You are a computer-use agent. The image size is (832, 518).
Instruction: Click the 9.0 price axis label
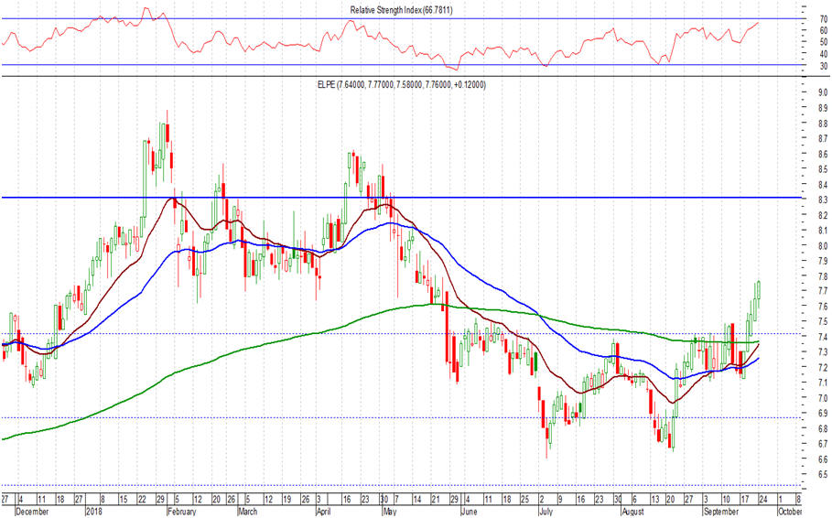pos(823,92)
